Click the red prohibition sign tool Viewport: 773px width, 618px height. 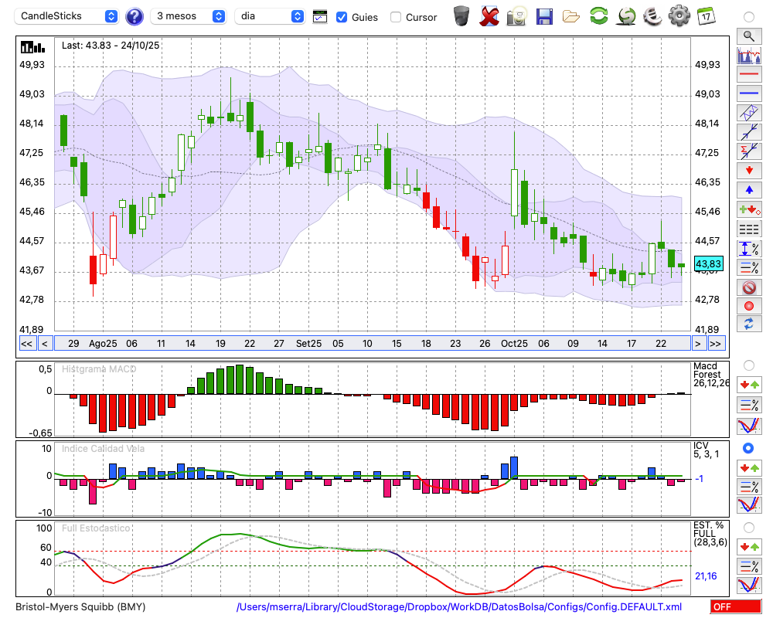coord(748,287)
